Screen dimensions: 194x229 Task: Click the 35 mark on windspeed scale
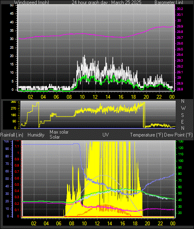[12, 31]
